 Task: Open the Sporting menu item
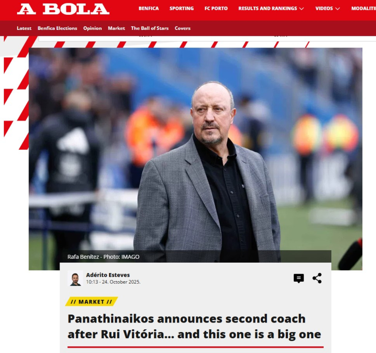point(181,9)
